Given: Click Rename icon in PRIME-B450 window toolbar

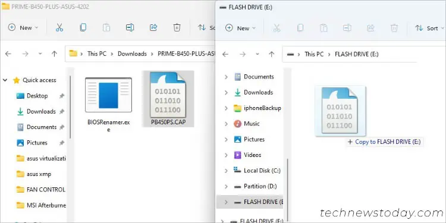Looking at the screenshot, I should coord(130,27).
